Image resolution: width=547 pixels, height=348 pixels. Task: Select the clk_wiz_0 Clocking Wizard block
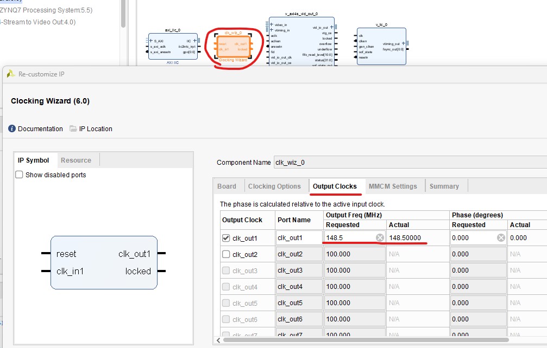tap(233, 46)
